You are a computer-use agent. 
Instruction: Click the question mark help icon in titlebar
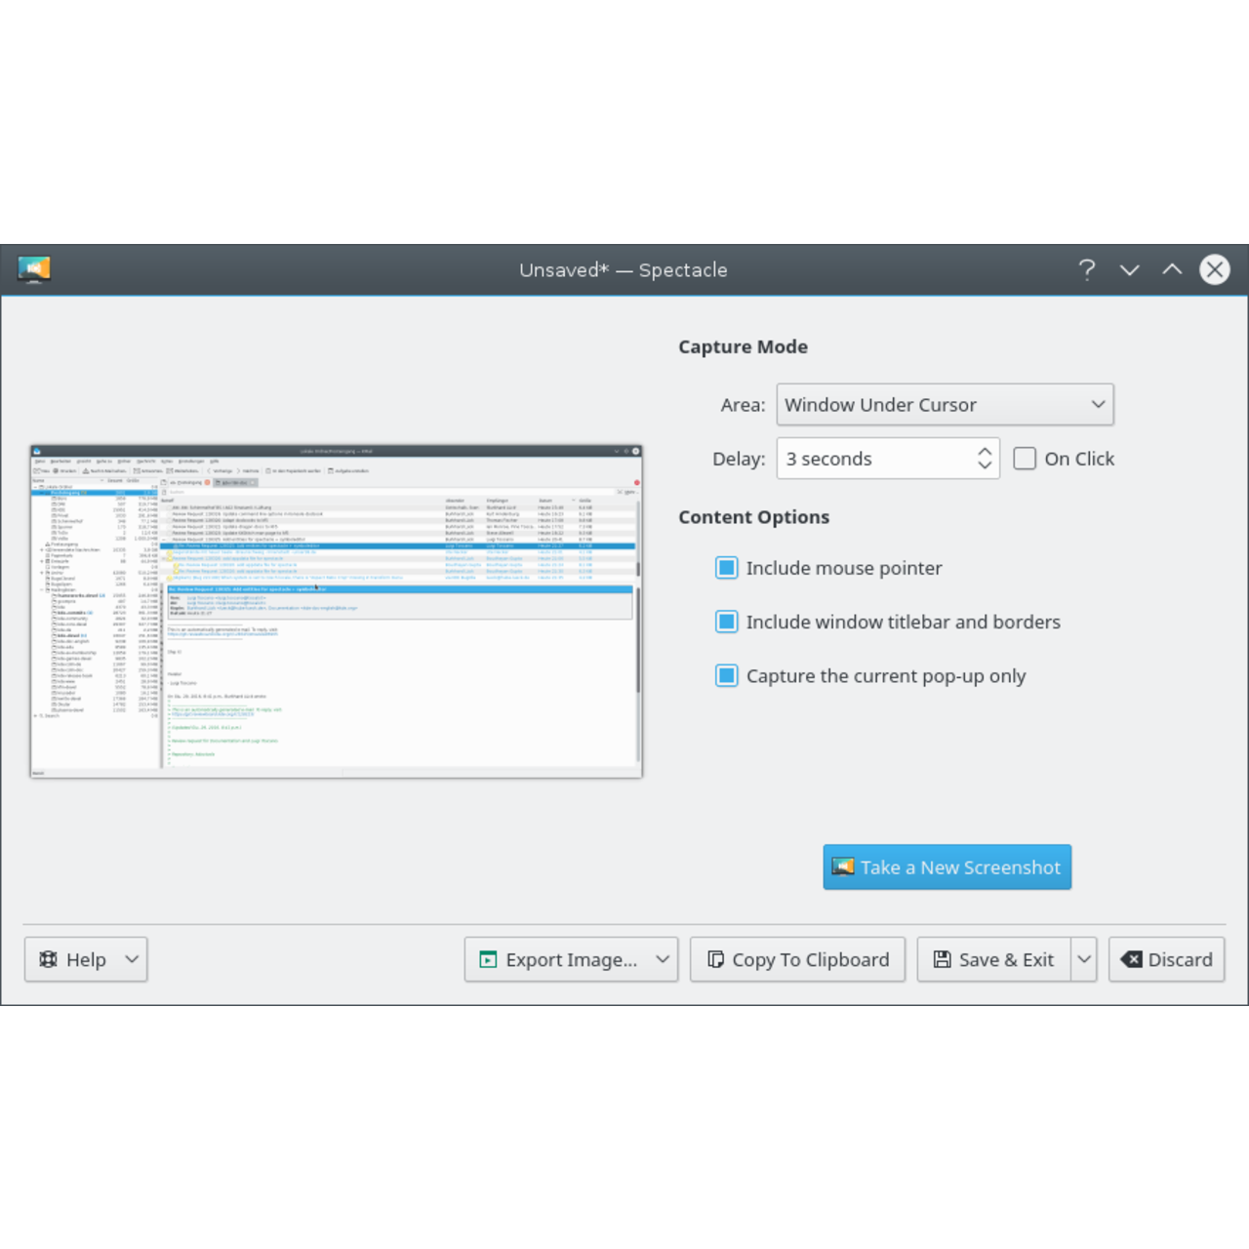(x=1087, y=270)
